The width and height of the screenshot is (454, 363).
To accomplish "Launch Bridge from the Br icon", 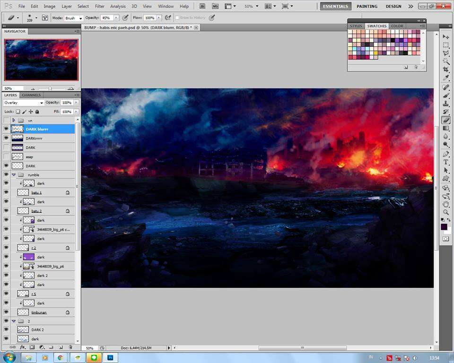I will 202,6.
